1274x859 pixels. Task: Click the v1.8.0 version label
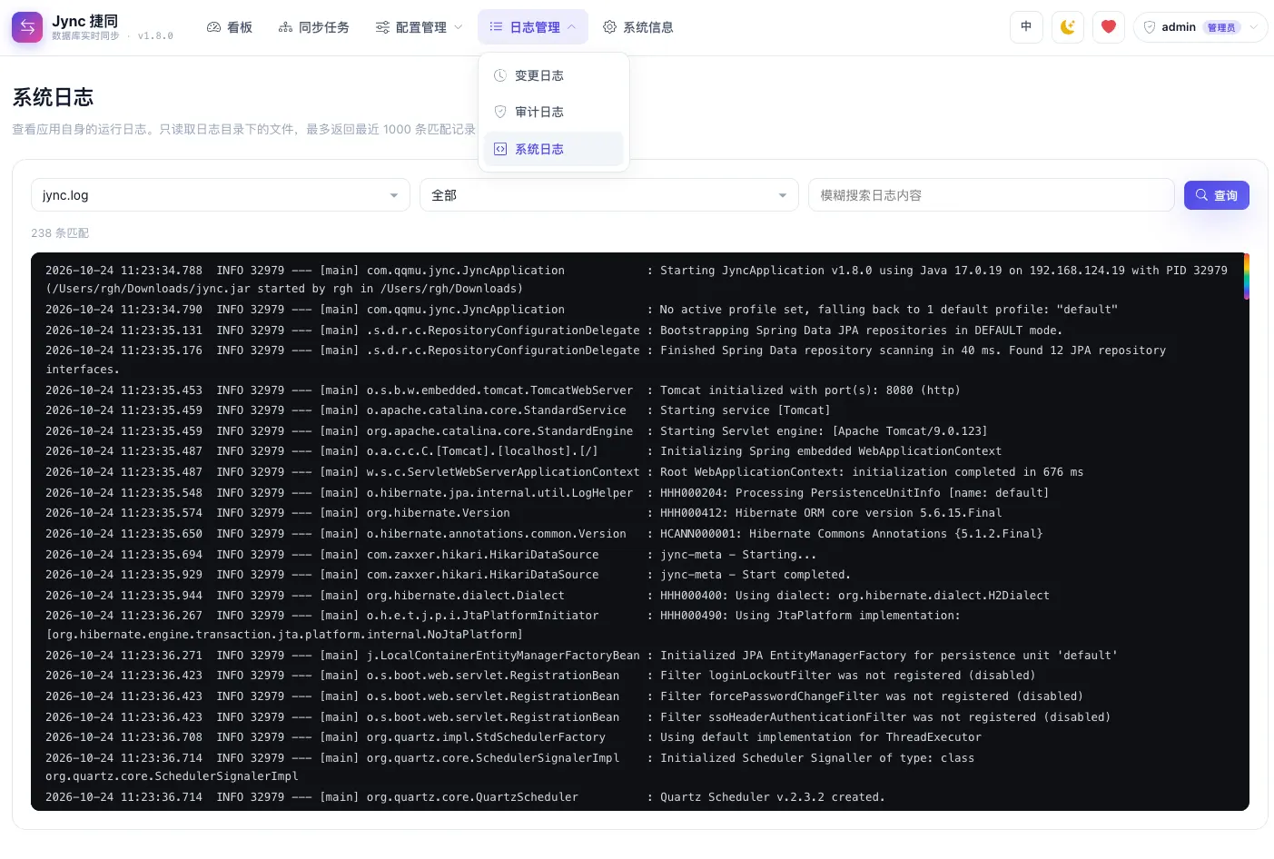155,36
